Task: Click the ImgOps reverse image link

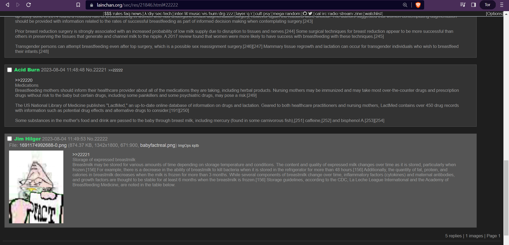Action: tap(184, 146)
